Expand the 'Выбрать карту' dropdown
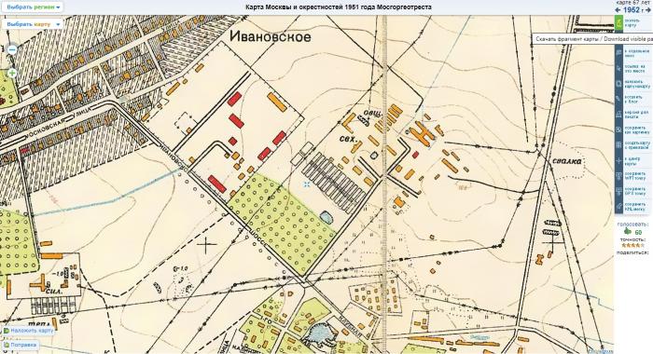The width and height of the screenshot is (653, 354). [x=33, y=24]
